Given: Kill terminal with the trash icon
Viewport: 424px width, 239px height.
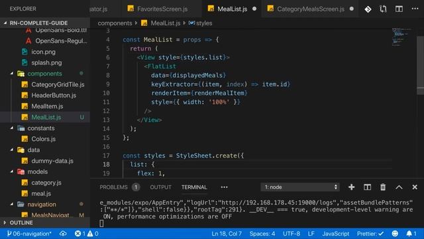Looking at the screenshot, I should (383, 187).
